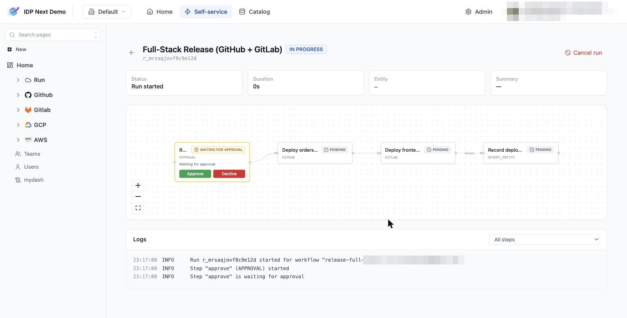The height and width of the screenshot is (318, 627).
Task: Expand the AWS sidebar section
Action: pos(18,140)
